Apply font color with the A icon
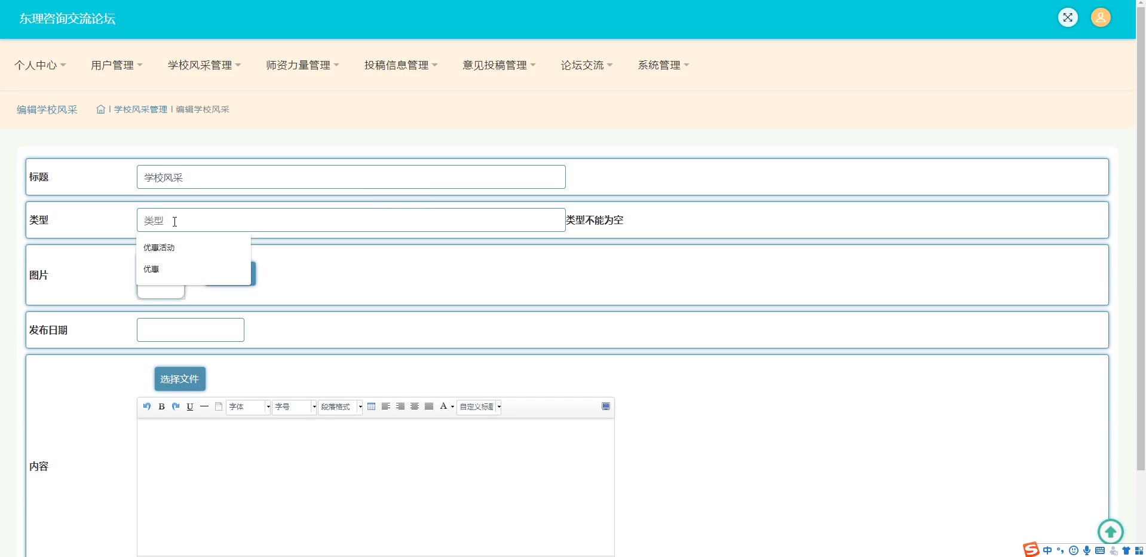 [443, 406]
